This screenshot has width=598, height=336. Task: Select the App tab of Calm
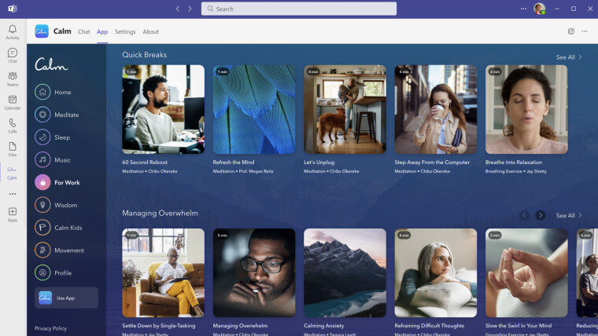tap(102, 31)
